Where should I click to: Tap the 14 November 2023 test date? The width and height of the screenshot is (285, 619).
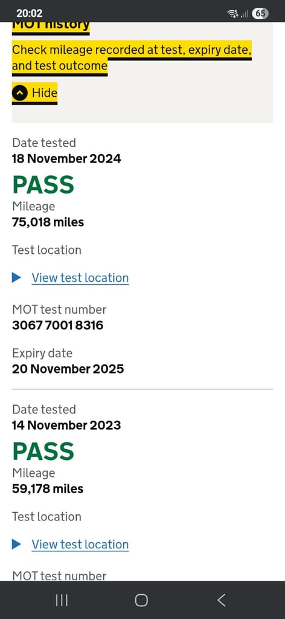click(66, 425)
